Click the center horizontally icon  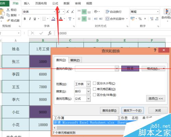(x=84, y=19)
